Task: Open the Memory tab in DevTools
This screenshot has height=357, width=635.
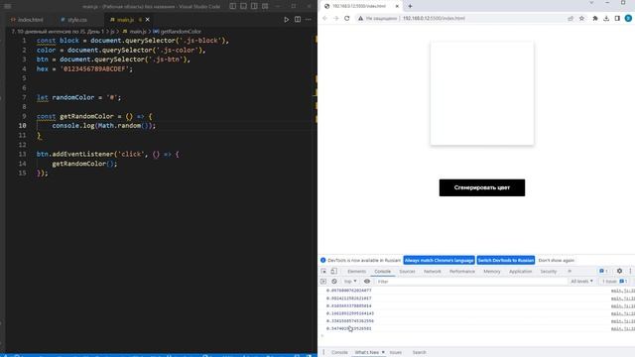Action: [492, 271]
